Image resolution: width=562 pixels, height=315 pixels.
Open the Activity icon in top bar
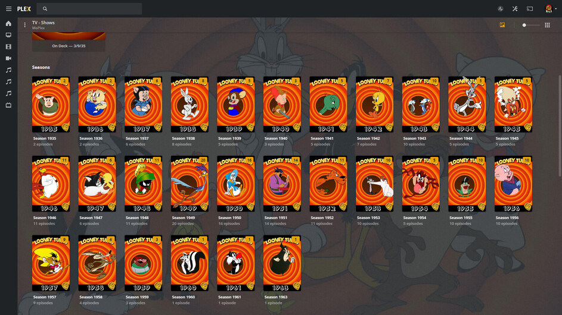point(501,8)
